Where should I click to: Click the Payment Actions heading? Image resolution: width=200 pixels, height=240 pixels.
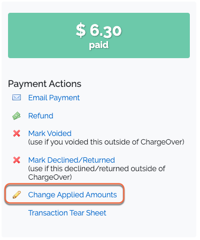[44, 84]
